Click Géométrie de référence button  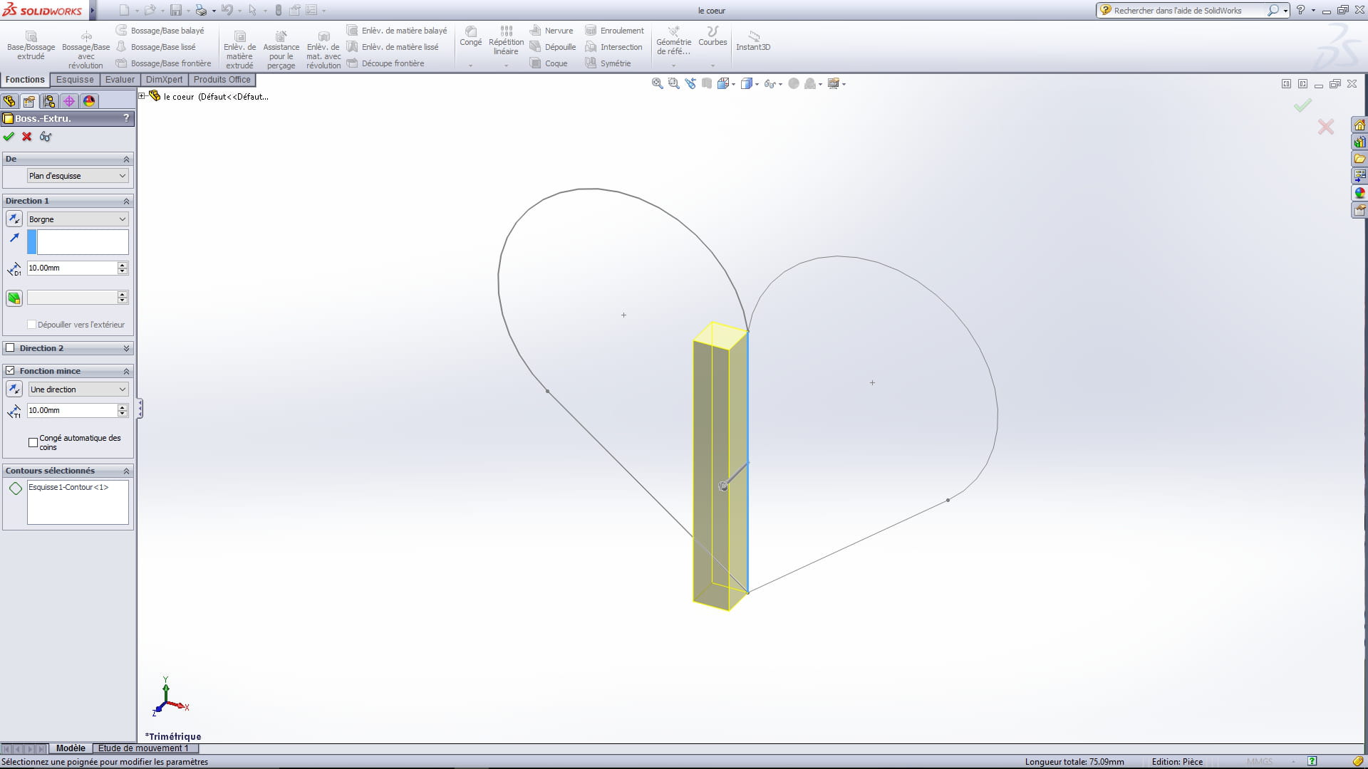[673, 41]
